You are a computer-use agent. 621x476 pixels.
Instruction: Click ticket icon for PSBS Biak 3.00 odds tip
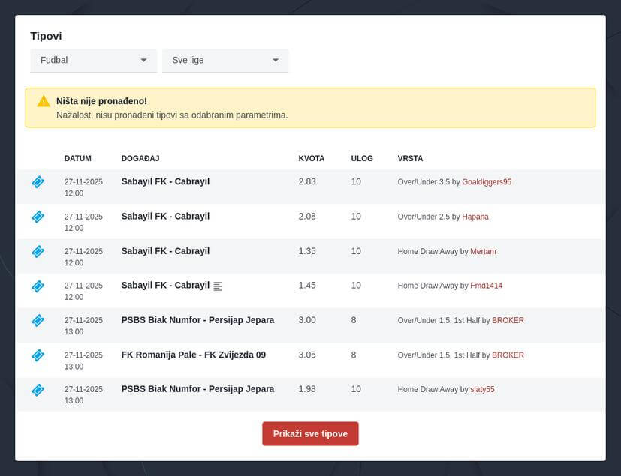click(38, 320)
